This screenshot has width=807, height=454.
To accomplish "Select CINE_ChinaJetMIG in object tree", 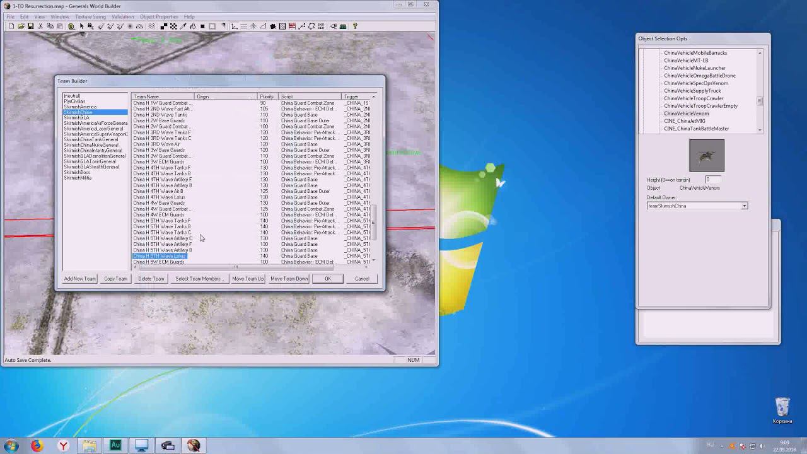I will tap(685, 121).
